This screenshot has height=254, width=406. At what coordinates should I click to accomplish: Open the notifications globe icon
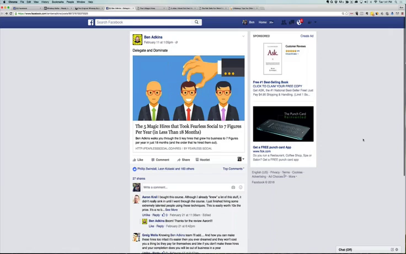299,22
